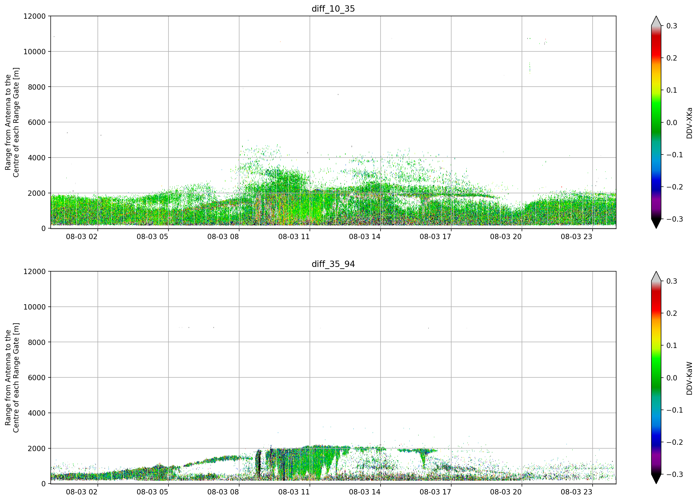Screen dimensions: 698x501
Task: Click the upper colorbar's top arrow extension
Action: click(x=656, y=21)
